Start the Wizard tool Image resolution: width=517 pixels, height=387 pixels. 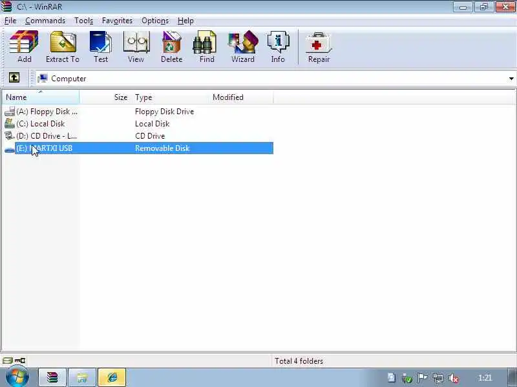(243, 42)
